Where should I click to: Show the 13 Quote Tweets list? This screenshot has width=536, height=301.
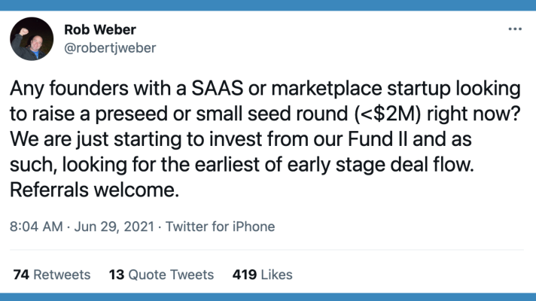[x=161, y=275]
